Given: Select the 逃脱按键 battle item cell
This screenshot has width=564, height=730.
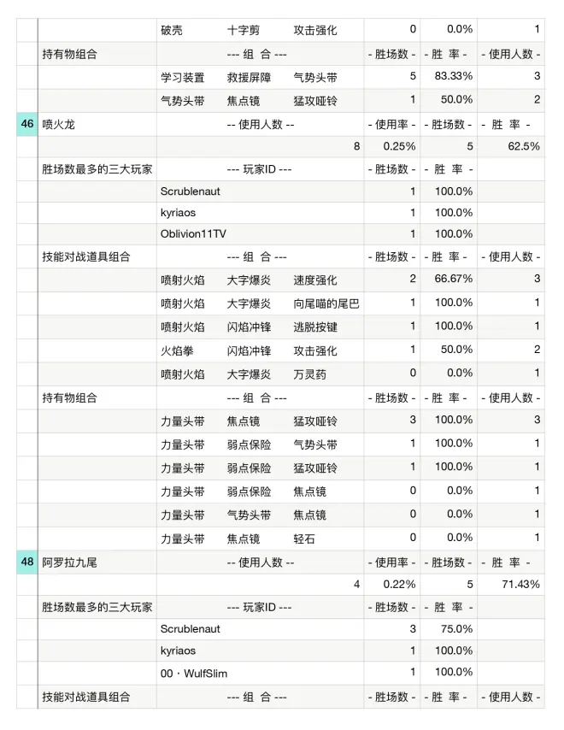Looking at the screenshot, I should [x=314, y=326].
